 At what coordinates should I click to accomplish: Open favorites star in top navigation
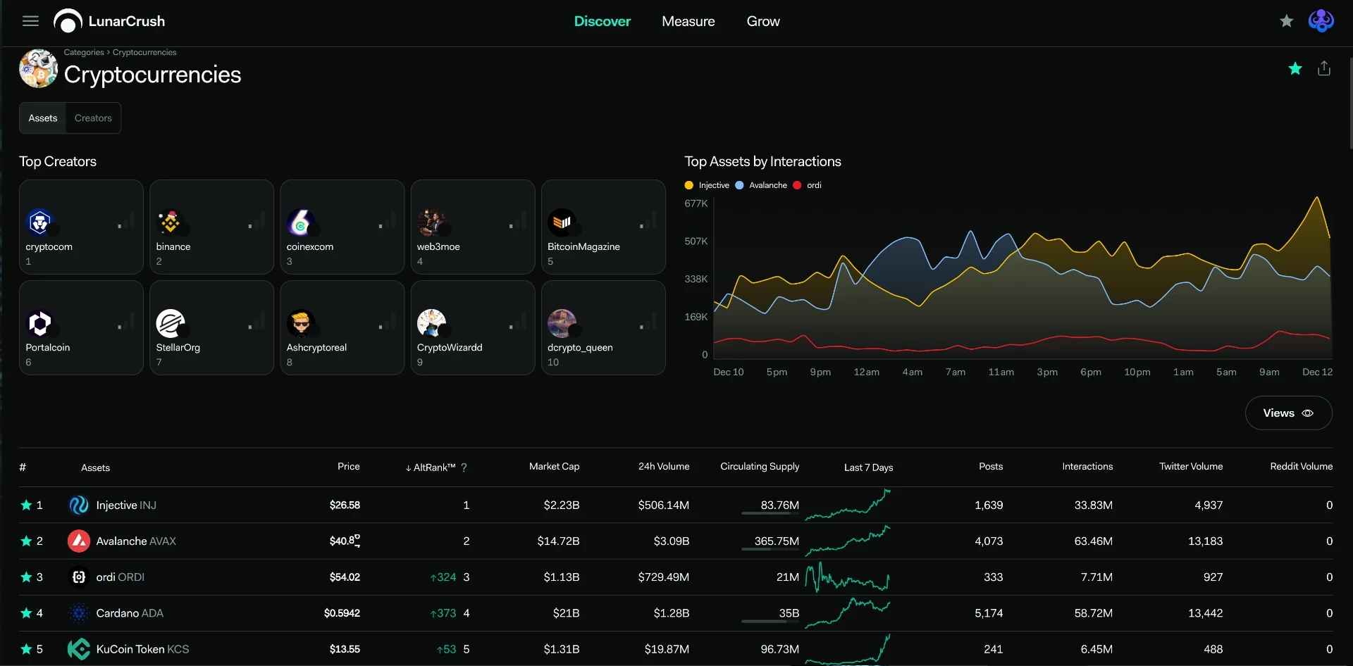[1287, 21]
